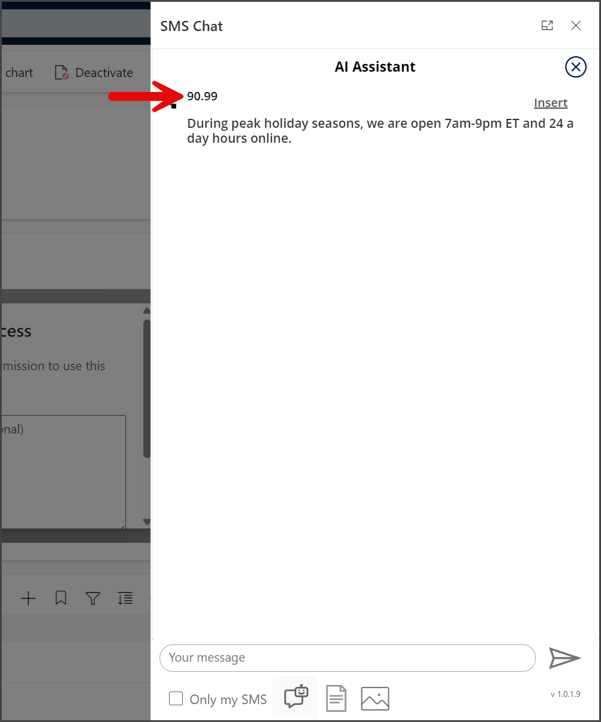Open sort list icon in background timeline

click(x=125, y=598)
